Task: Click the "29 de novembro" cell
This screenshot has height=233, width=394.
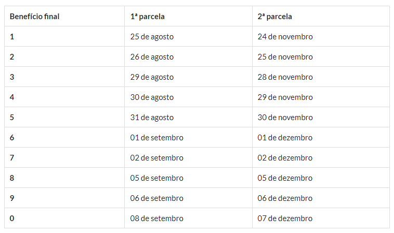Action: tap(285, 97)
